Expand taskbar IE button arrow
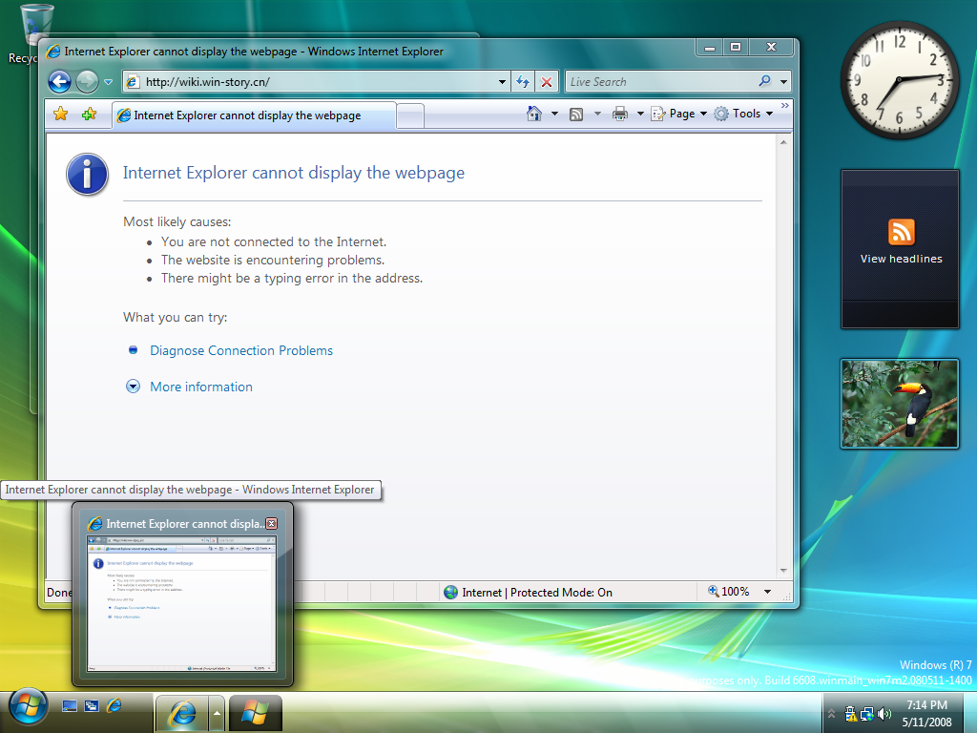Screen dimensions: 977x733 coord(217,712)
